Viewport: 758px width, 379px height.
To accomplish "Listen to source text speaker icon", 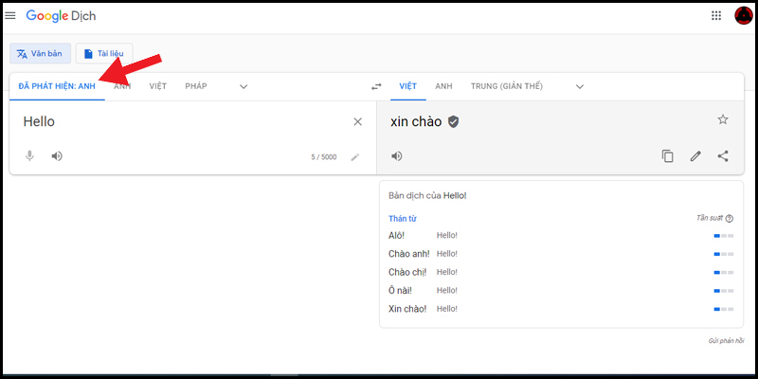I will [x=57, y=156].
